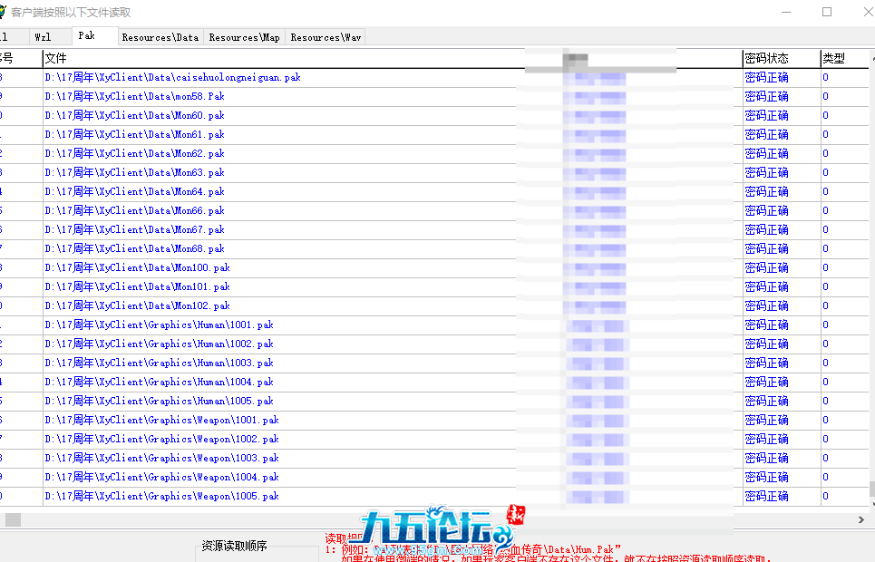Click the horizontal scrollbar thumb
The height and width of the screenshot is (562, 875).
pyautogui.click(x=13, y=519)
